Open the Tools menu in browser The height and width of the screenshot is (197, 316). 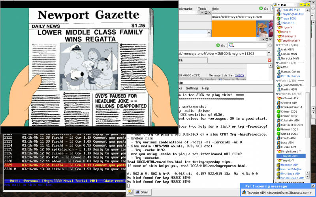coord(202,9)
